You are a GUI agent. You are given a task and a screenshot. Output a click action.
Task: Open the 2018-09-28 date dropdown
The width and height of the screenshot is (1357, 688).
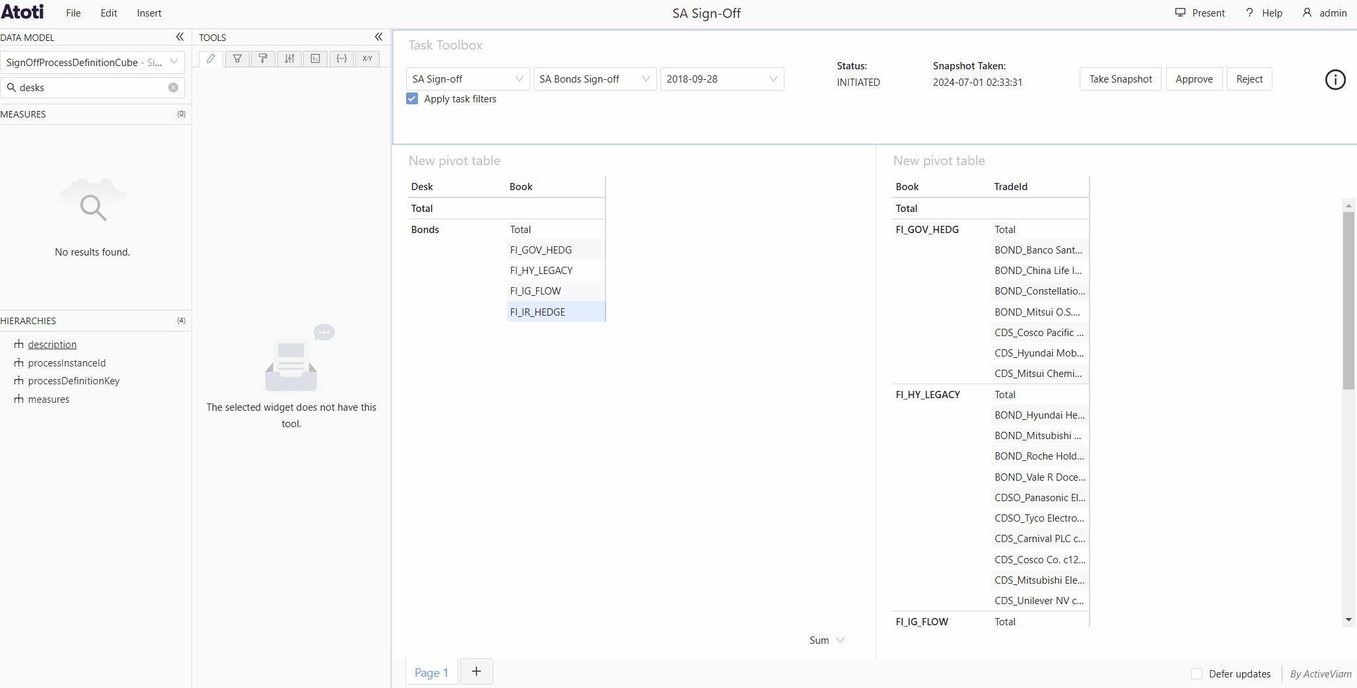click(x=721, y=79)
